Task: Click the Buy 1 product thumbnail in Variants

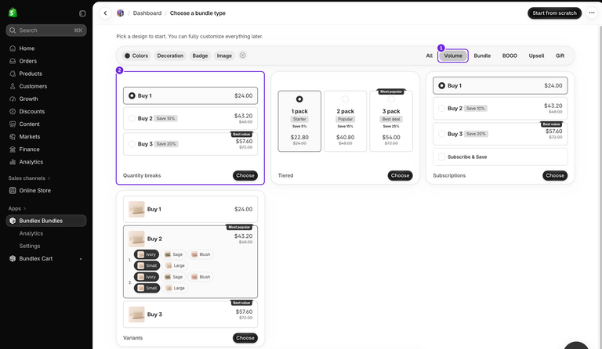Action: click(x=136, y=209)
